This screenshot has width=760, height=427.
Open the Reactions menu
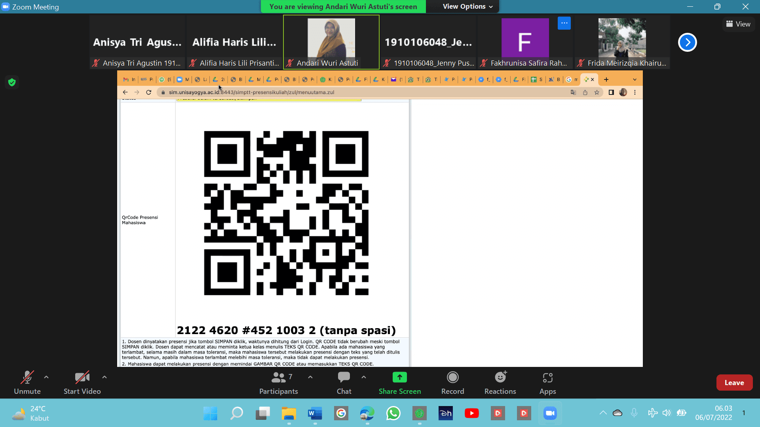(500, 383)
